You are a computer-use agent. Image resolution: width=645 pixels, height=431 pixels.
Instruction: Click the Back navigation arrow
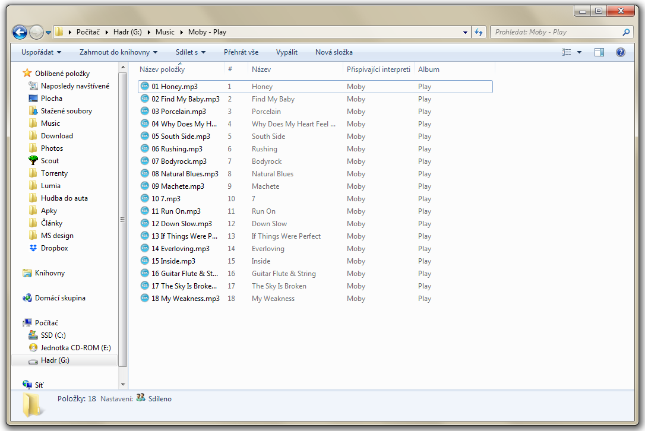point(20,32)
